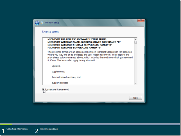
Task: Click the 'SMALL BUSINESS SERVER CODE NAMED' line
Action: [84, 42]
